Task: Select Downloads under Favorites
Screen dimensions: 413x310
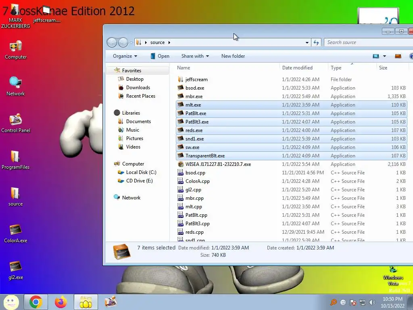Action: (x=138, y=88)
